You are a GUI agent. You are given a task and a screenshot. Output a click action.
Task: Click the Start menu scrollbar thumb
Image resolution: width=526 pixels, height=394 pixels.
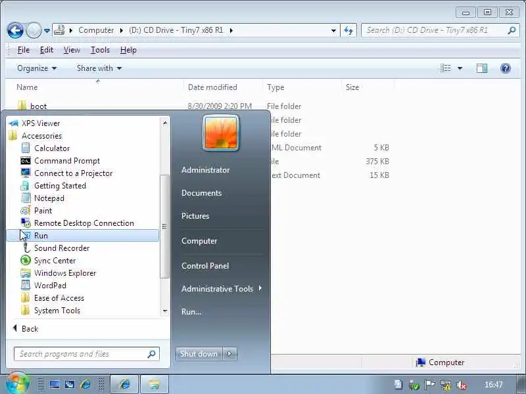164,227
